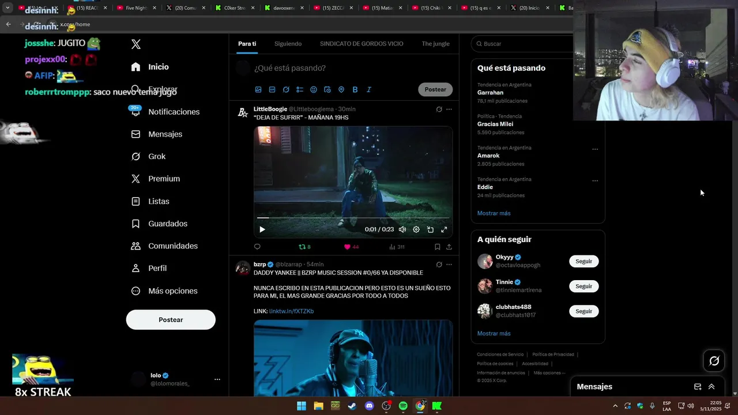Bookmark the LittleBoogie post

point(437,247)
